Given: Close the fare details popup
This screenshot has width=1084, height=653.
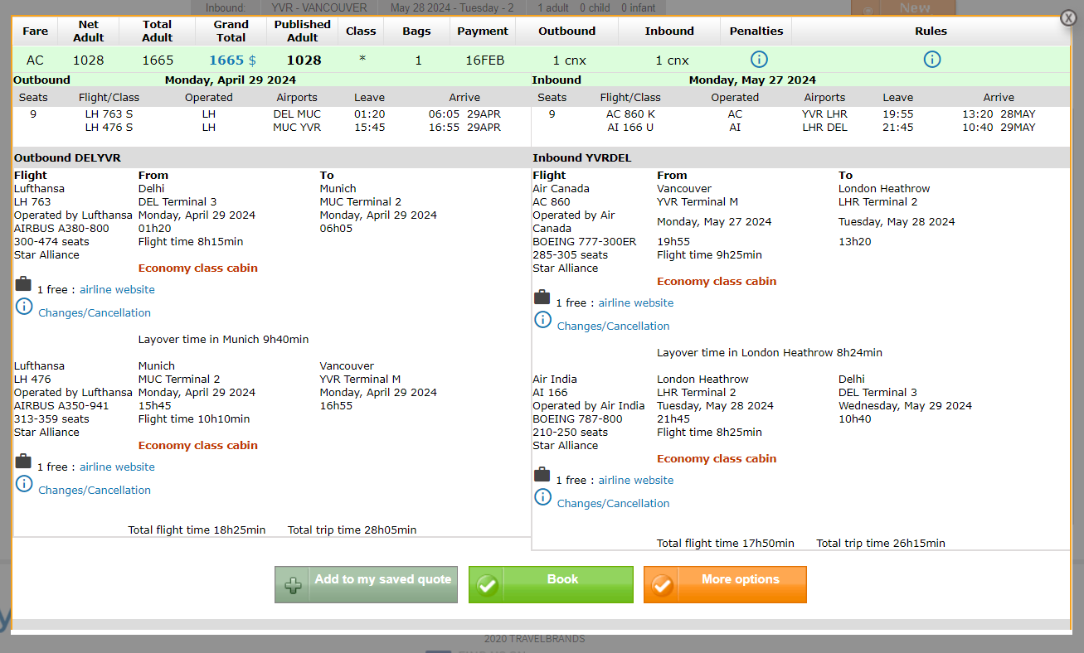Looking at the screenshot, I should pos(1068,18).
